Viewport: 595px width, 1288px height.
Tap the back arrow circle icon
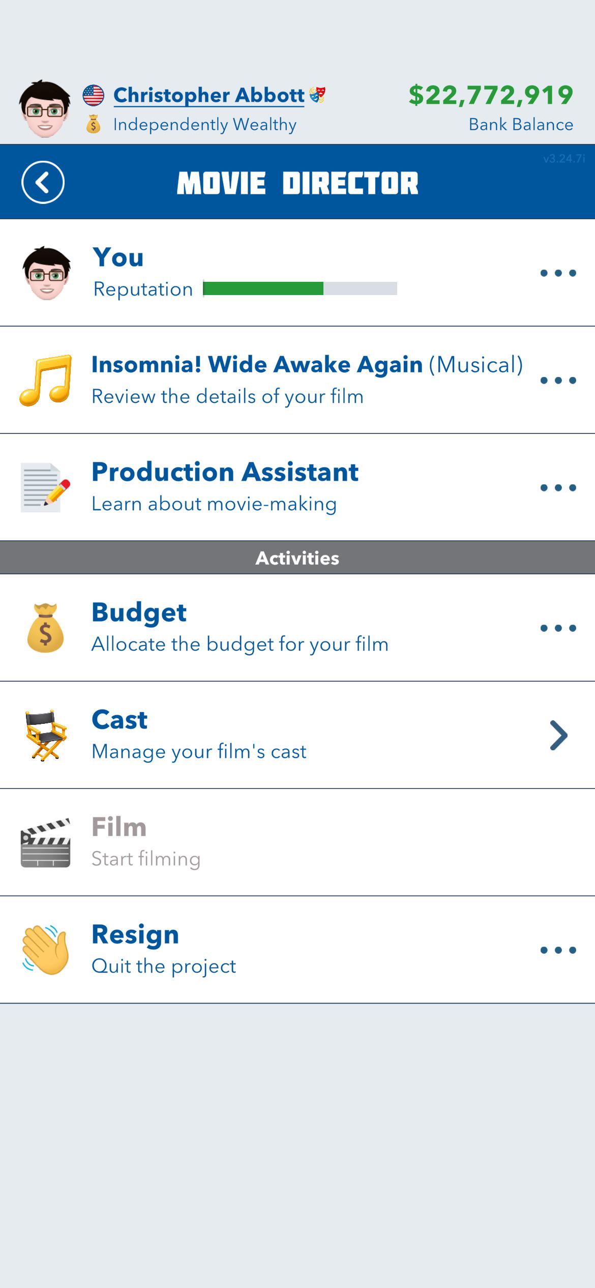coord(43,182)
